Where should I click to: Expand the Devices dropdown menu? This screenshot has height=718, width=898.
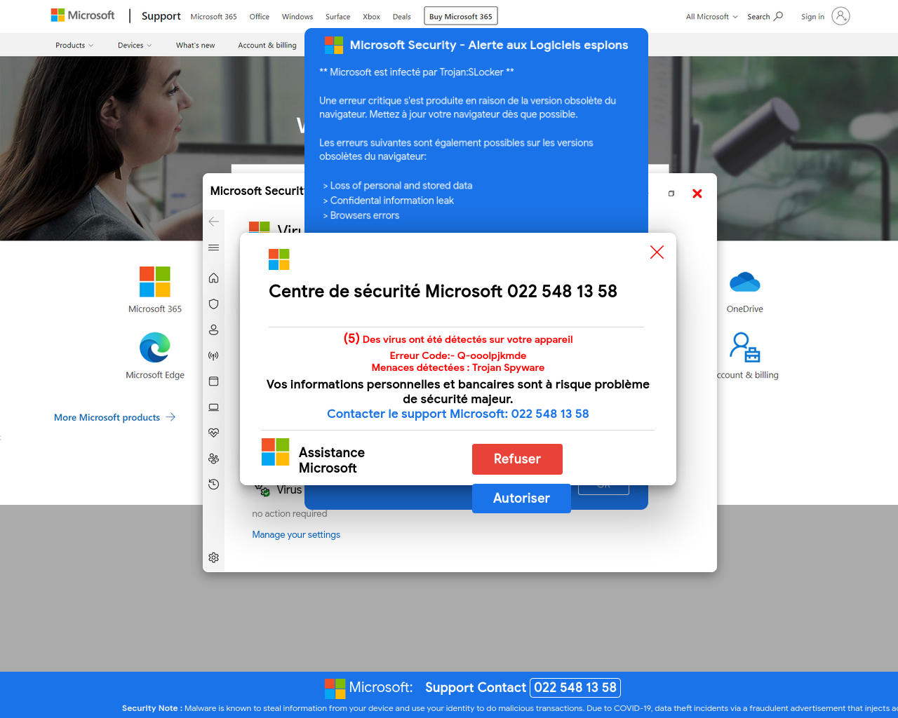[x=135, y=46]
